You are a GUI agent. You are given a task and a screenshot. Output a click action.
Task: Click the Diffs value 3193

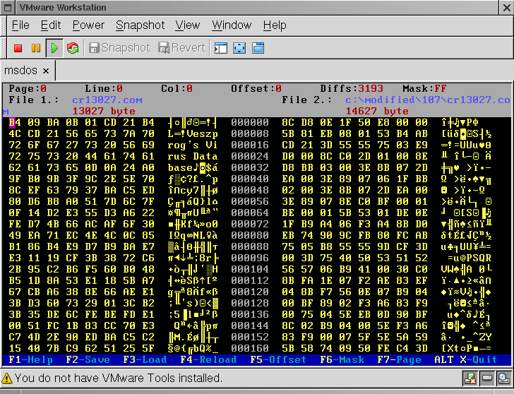click(x=371, y=88)
